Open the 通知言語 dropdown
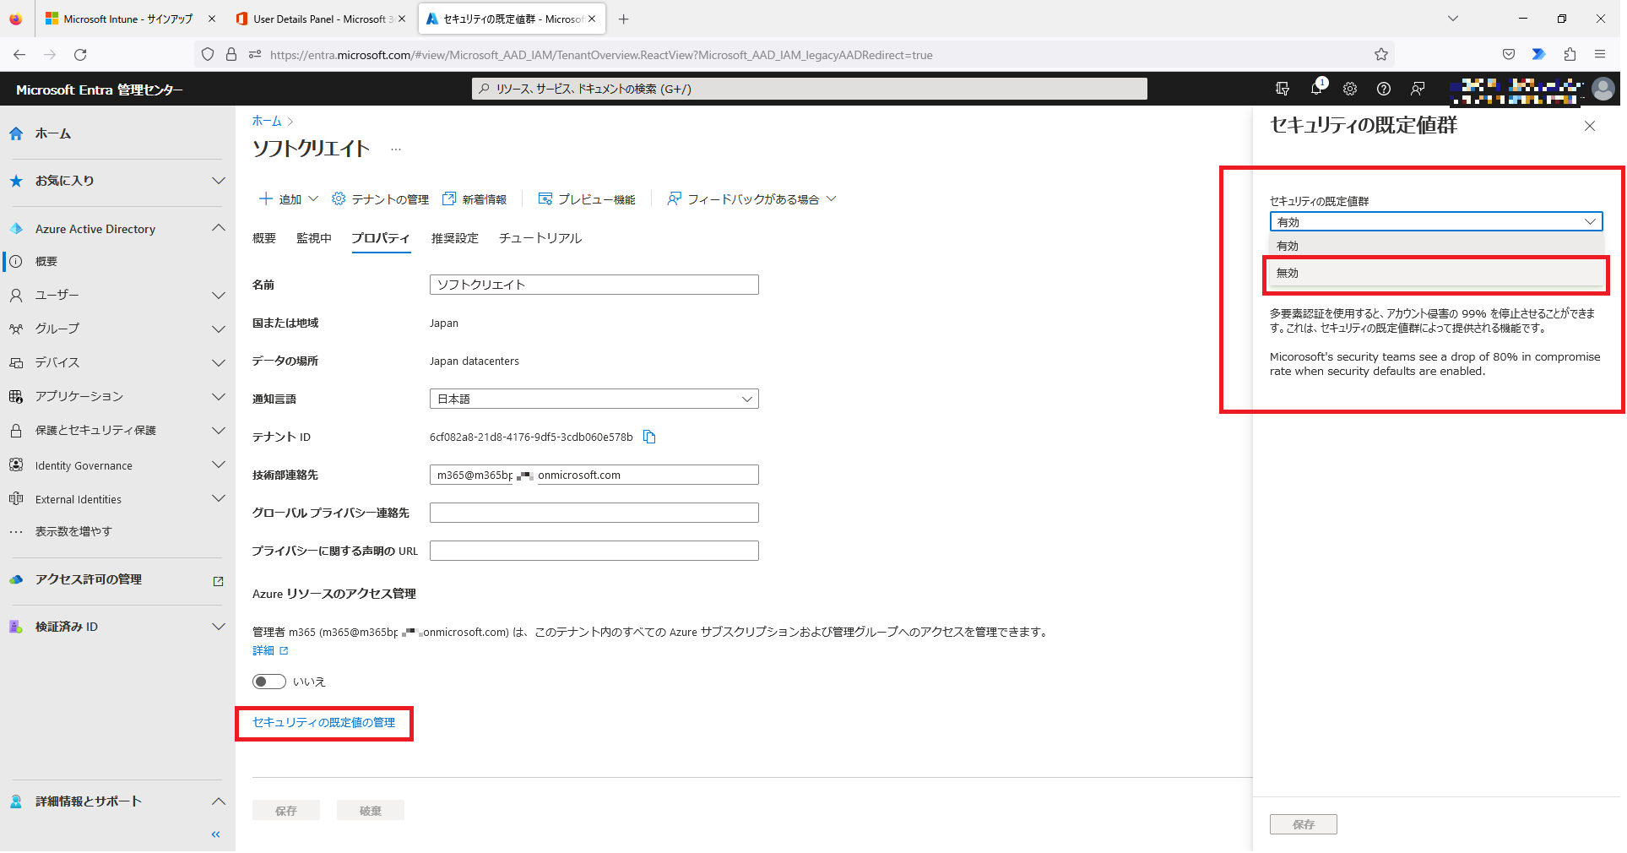Image resolution: width=1627 pixels, height=853 pixels. 594,399
